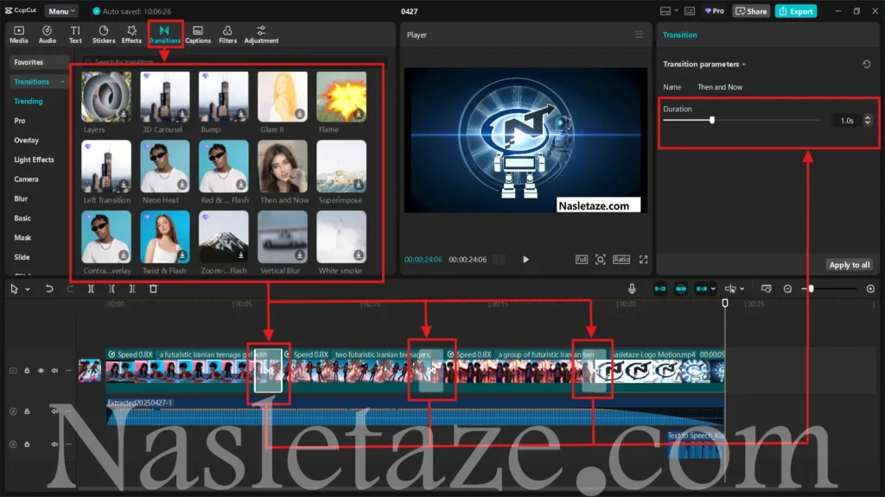
Task: Click the Full button in player
Action: coord(582,259)
